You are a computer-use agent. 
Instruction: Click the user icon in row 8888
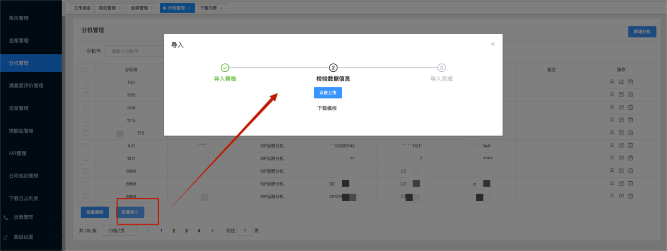tap(612, 184)
